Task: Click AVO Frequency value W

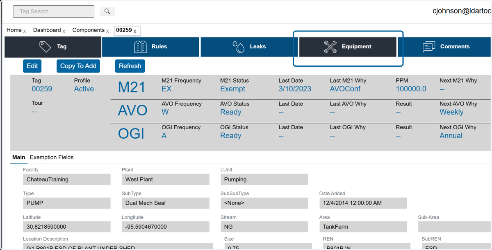Action: click(165, 112)
